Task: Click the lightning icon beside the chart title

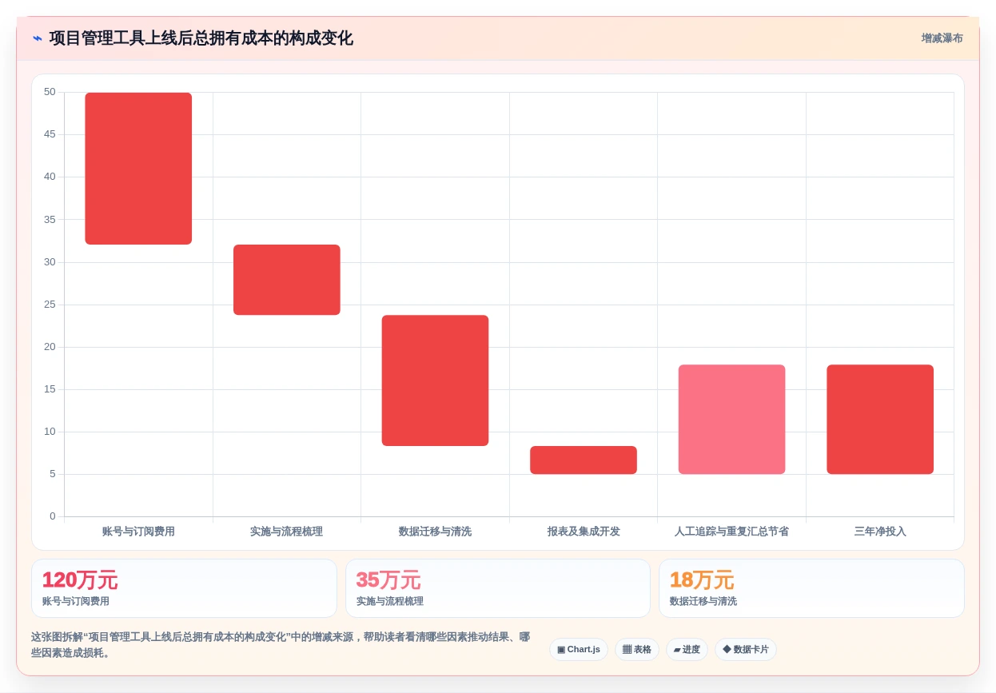Action: coord(38,38)
